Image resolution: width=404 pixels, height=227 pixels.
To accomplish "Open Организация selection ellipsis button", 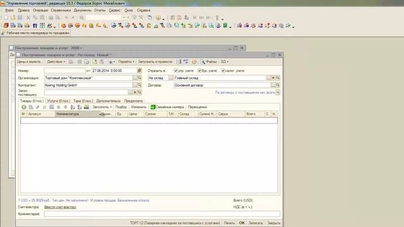I will [x=134, y=78].
